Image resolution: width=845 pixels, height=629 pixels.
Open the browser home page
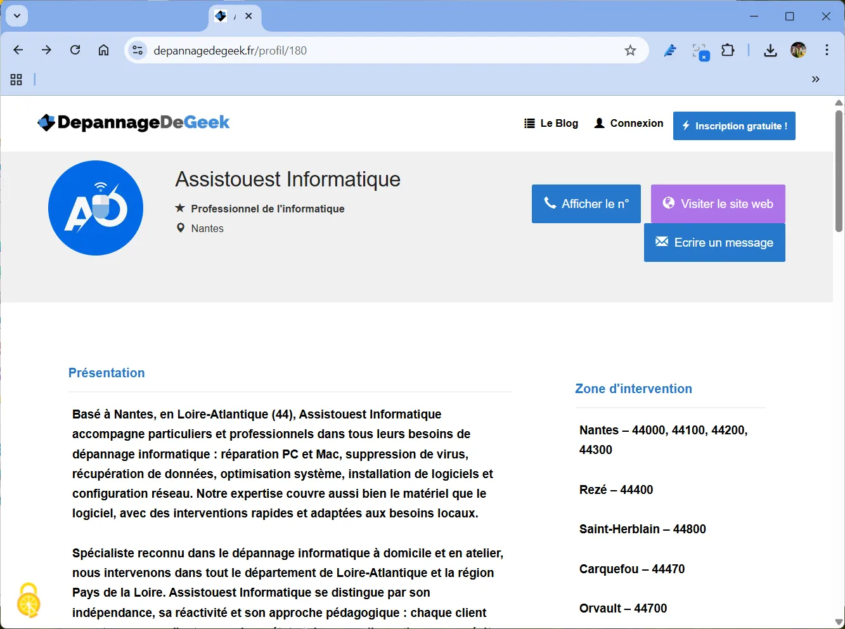[x=103, y=50]
